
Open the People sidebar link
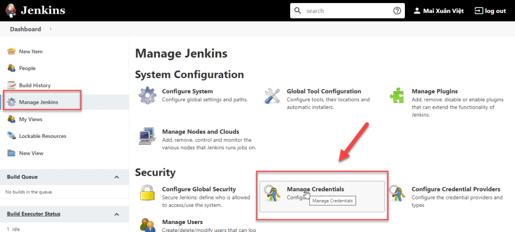(27, 68)
